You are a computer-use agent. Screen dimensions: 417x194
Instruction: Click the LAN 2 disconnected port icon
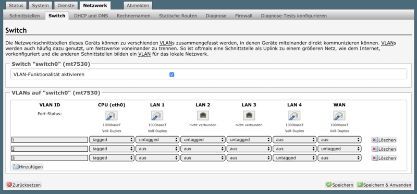tap(203, 115)
